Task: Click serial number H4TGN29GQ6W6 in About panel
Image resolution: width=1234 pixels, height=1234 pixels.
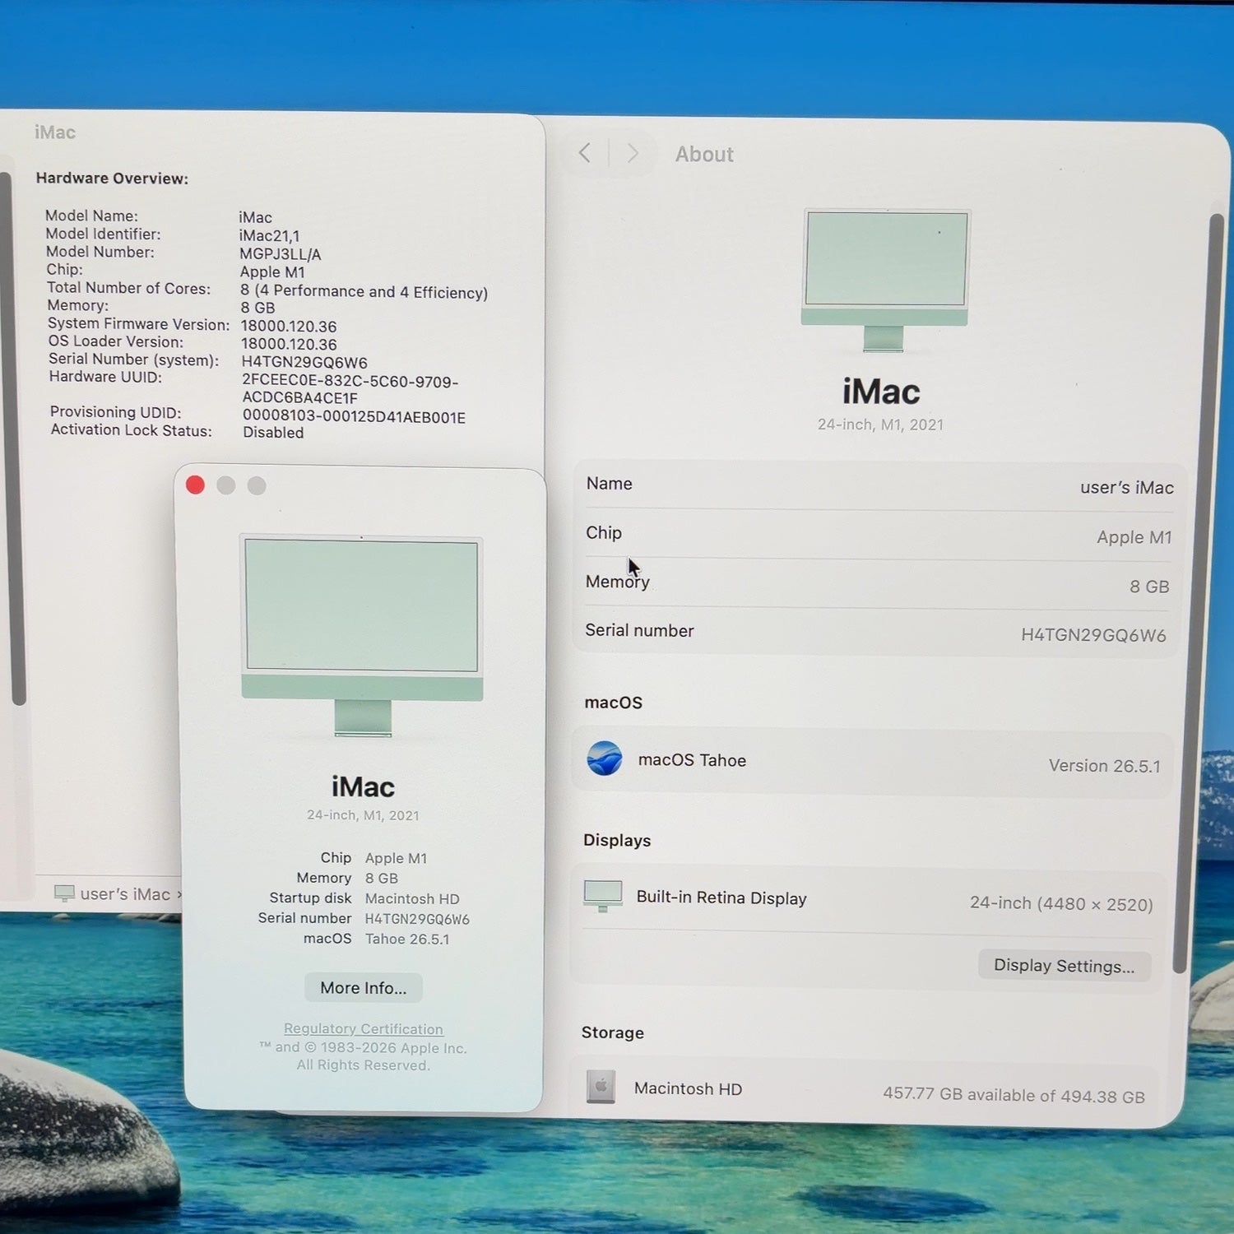Action: (x=1093, y=635)
